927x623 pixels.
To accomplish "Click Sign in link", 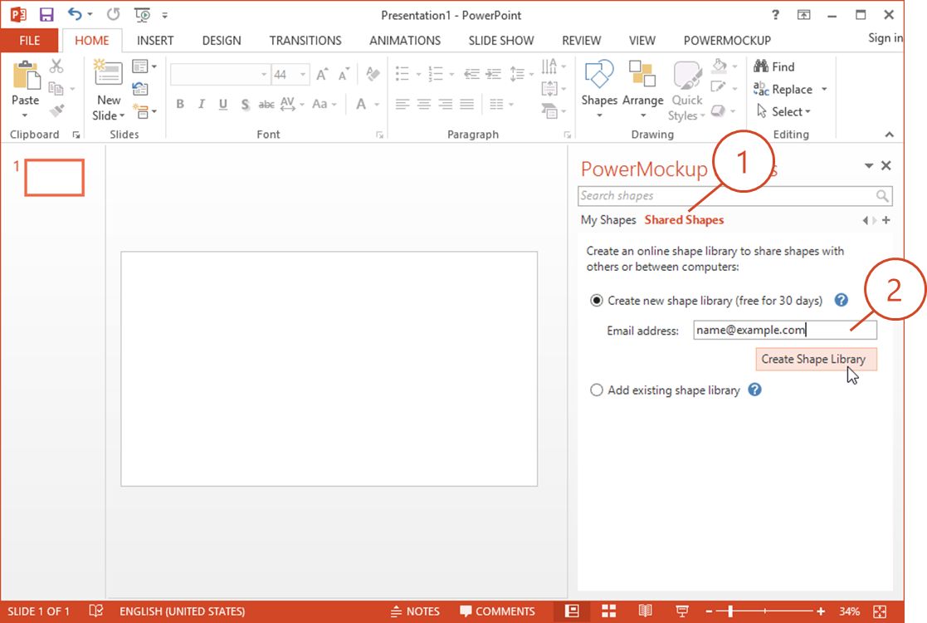I will (885, 38).
